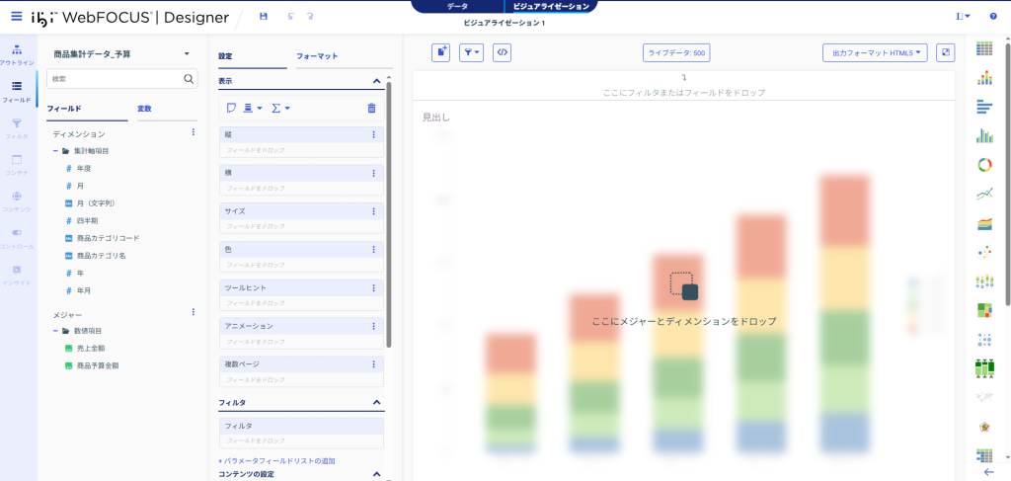The height and width of the screenshot is (481, 1011).
Task: Switch to the フォーマット tab
Action: coord(316,56)
